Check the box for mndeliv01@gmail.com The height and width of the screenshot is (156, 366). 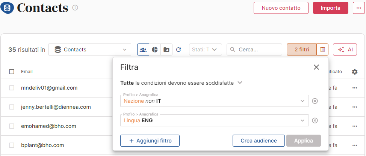pos(12,88)
